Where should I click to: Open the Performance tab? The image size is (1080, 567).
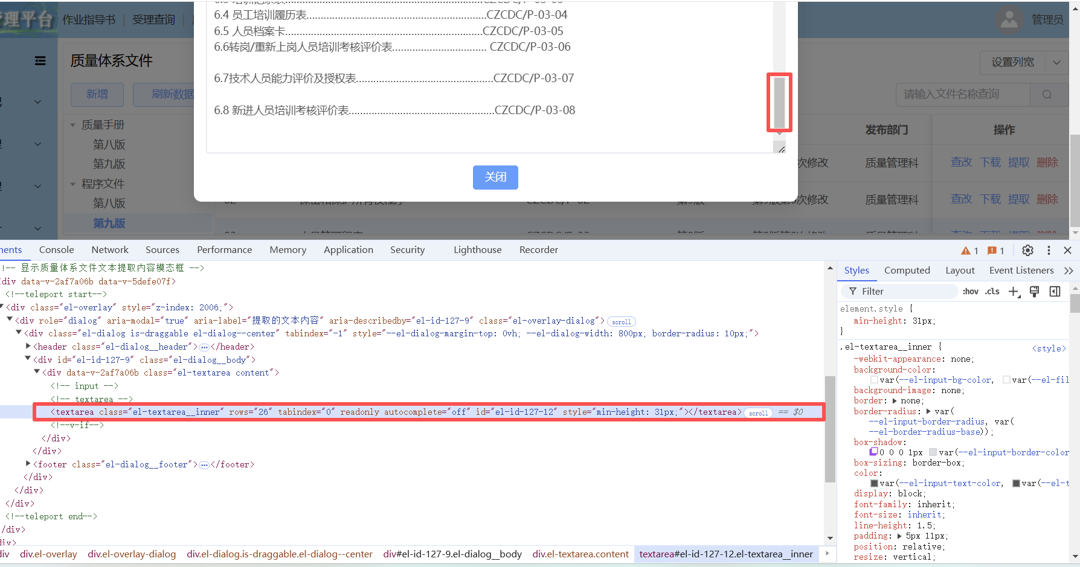point(225,250)
